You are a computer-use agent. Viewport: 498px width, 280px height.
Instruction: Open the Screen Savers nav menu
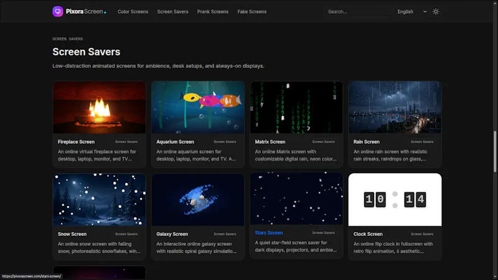click(x=172, y=12)
